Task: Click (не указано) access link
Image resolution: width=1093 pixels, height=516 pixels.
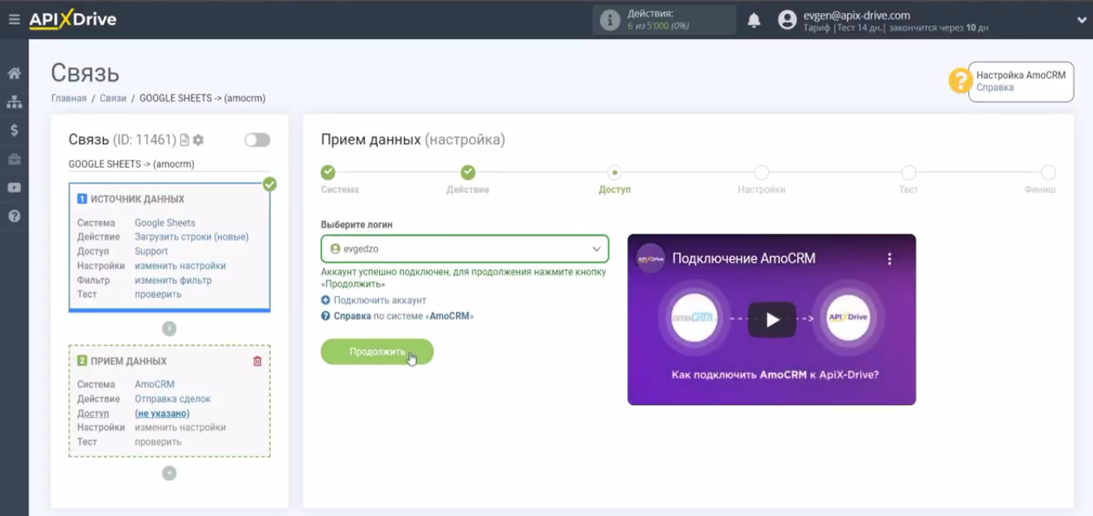Action: (x=162, y=413)
